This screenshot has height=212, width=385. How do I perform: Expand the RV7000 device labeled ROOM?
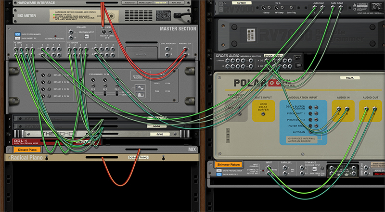click(9, 126)
